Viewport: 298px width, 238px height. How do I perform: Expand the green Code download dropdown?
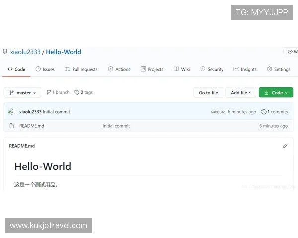tap(276, 93)
